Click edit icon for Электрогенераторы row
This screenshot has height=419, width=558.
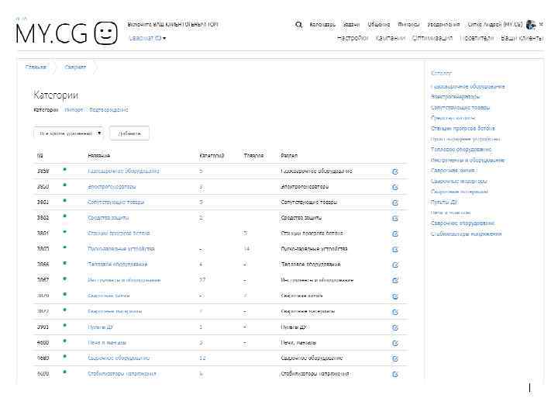pos(395,187)
